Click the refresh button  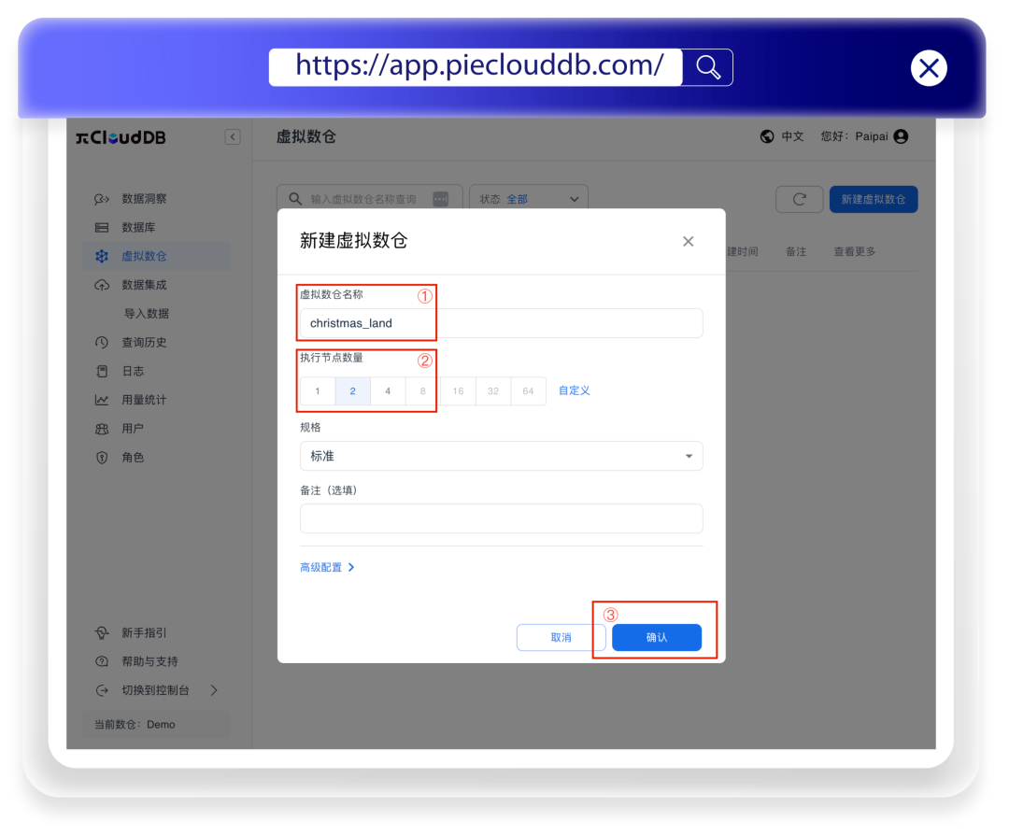pos(799,199)
